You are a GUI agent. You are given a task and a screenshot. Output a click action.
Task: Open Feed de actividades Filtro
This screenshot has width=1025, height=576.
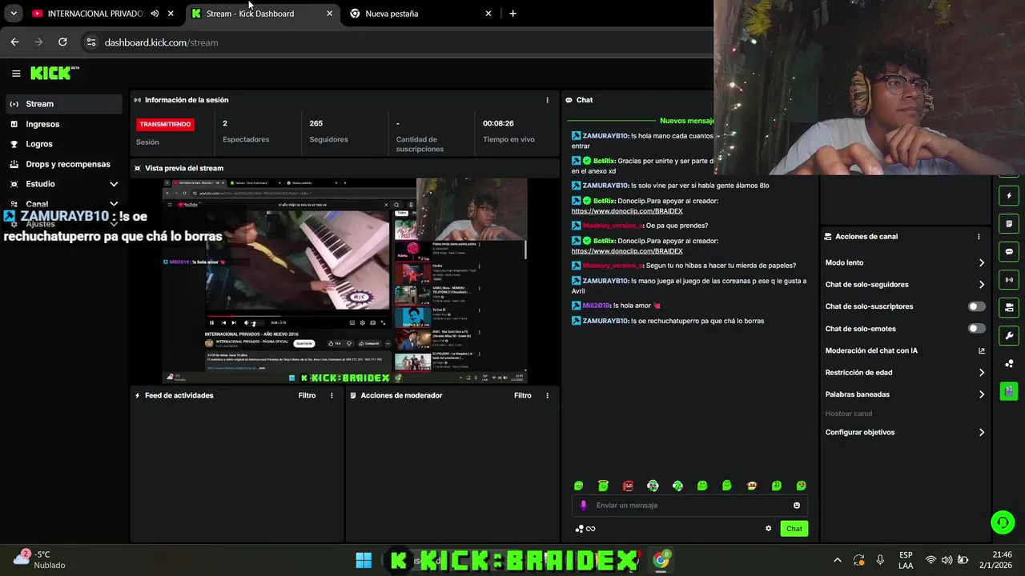307,395
